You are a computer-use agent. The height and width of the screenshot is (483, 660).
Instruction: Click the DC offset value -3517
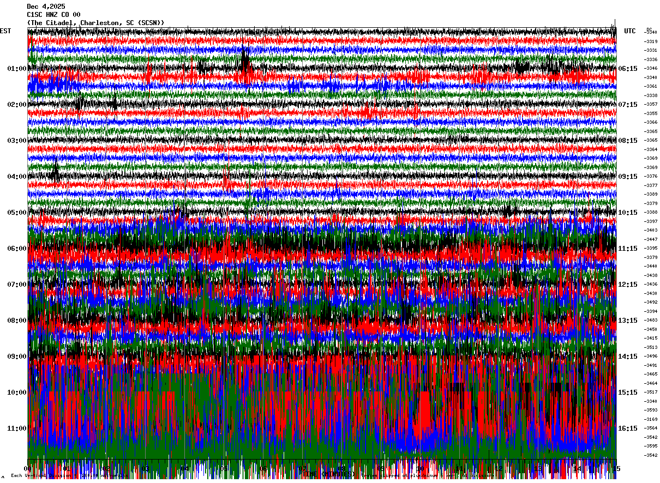pos(651,392)
